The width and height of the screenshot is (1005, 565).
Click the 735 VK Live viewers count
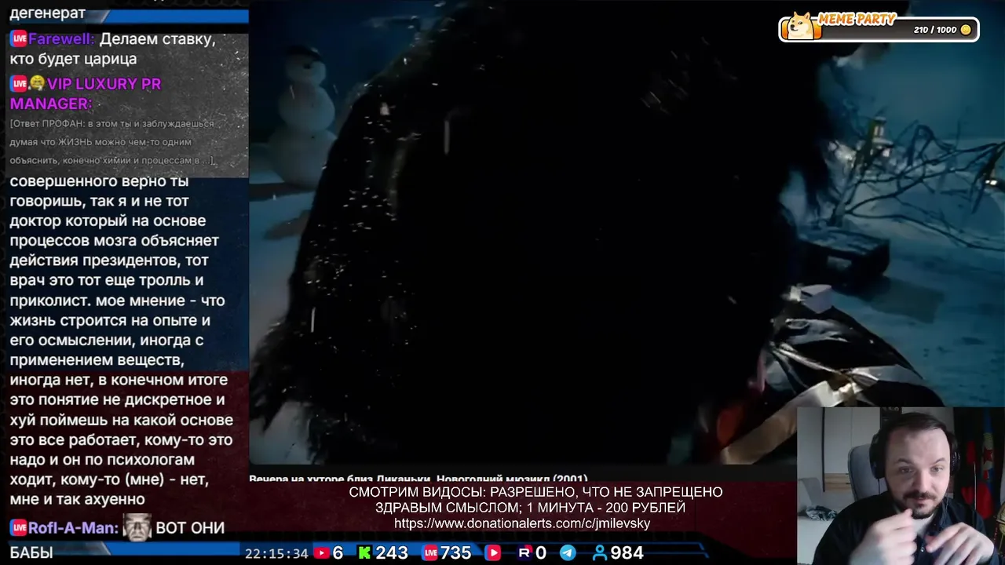tap(455, 553)
